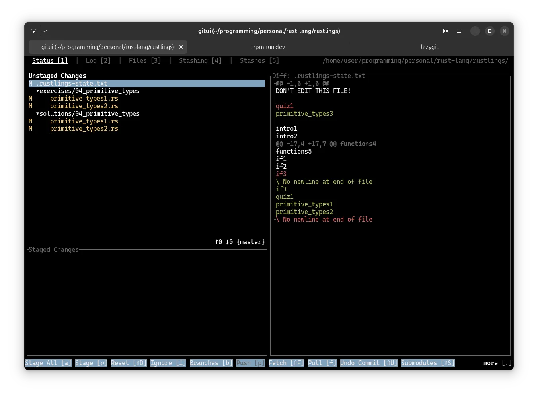Open the Stashing [4] tab

click(200, 60)
